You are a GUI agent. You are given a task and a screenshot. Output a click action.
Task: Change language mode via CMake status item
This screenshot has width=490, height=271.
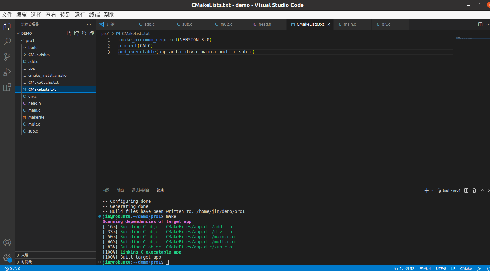coord(466,268)
